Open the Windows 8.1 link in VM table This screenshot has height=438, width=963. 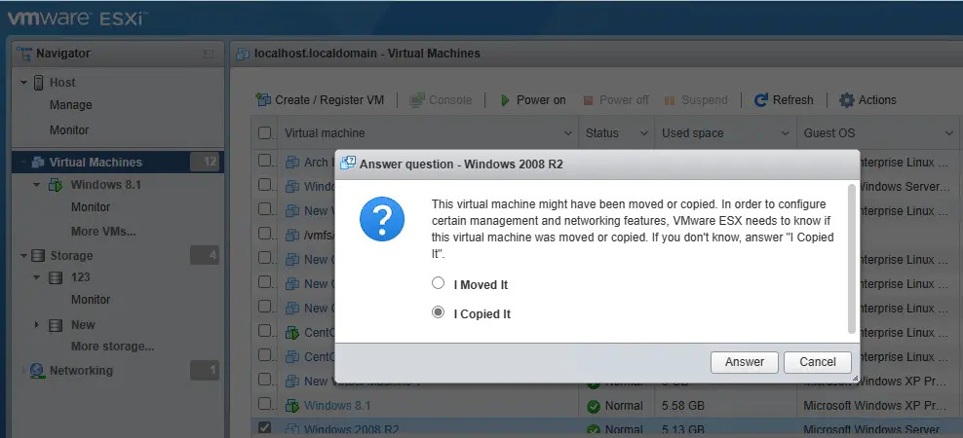tap(337, 406)
